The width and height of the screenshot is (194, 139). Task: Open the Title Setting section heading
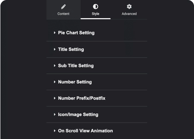[71, 49]
